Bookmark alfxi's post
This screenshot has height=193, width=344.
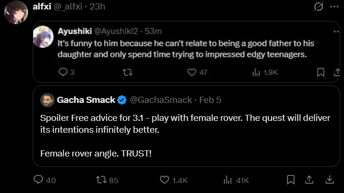[x=291, y=180]
